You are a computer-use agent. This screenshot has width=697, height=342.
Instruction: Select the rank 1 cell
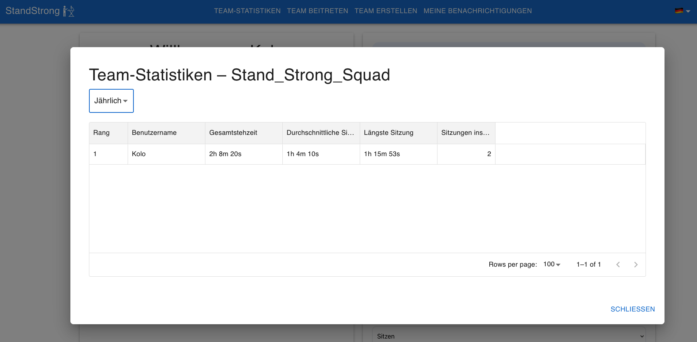(109, 154)
